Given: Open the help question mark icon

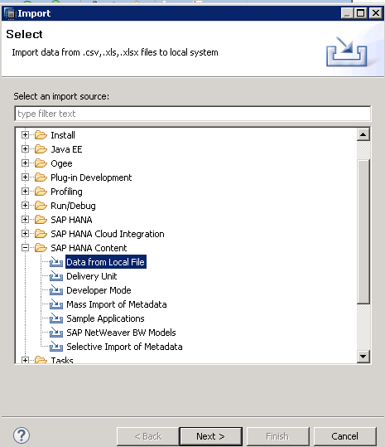Looking at the screenshot, I should [x=22, y=435].
